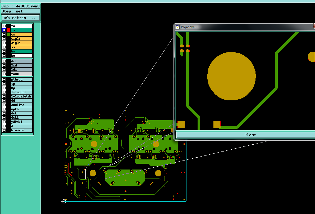
Task: Tick the checkbox for layer to
Action: pos(4,26)
